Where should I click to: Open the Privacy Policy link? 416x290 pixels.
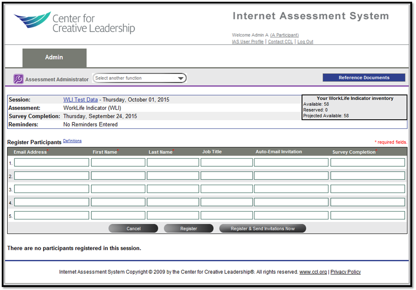point(346,272)
